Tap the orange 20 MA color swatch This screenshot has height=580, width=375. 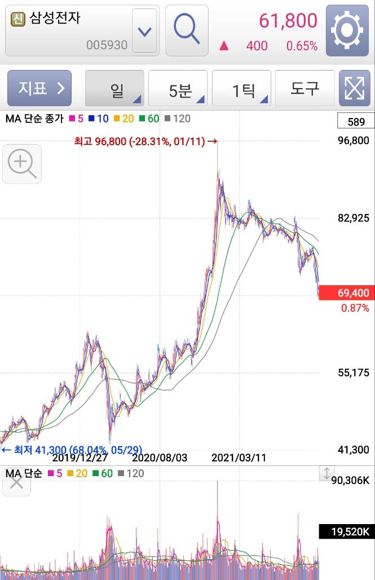click(x=117, y=119)
